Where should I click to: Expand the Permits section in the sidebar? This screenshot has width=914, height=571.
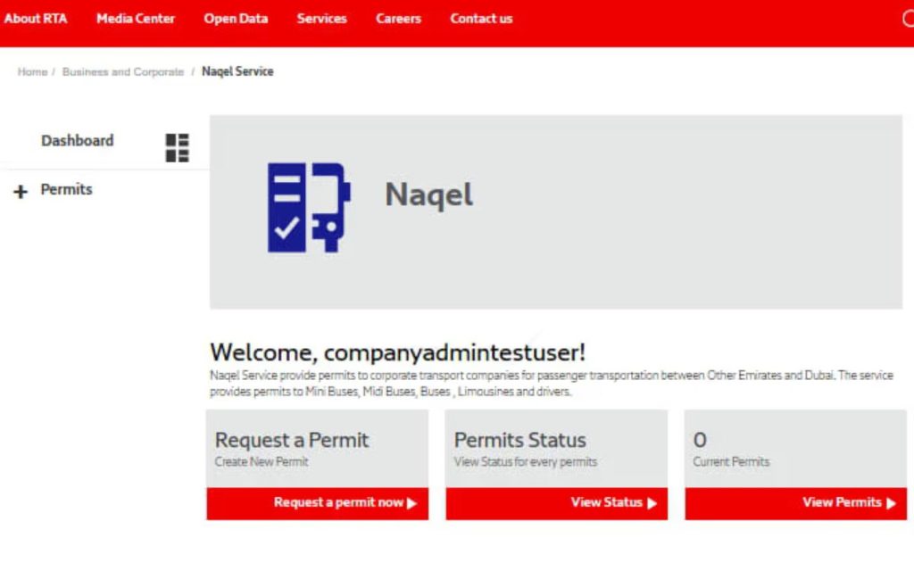point(65,189)
